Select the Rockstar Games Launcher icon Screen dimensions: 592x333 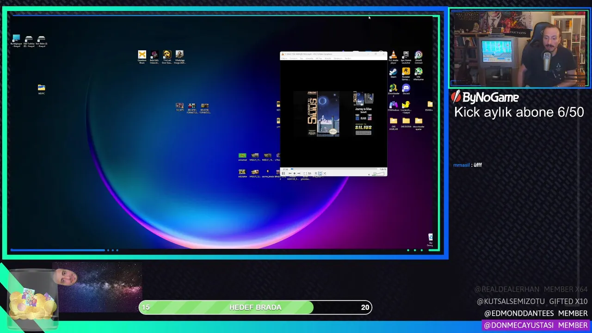[x=406, y=74]
